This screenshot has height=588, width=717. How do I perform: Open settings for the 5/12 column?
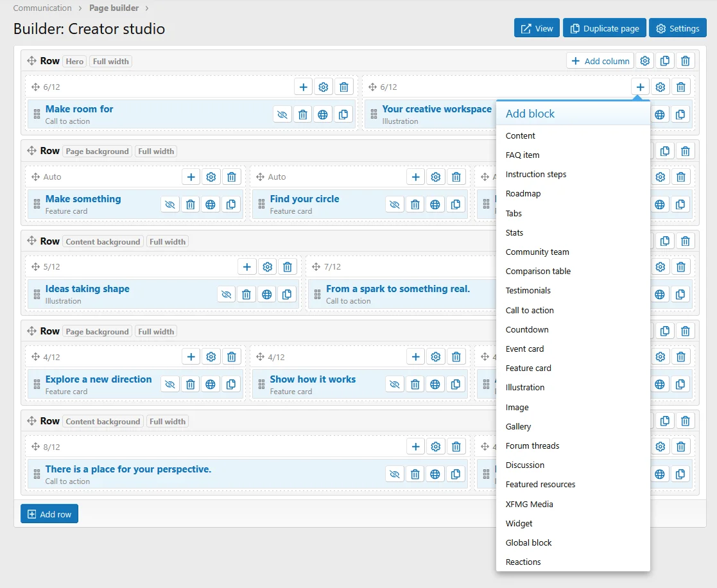click(x=268, y=266)
